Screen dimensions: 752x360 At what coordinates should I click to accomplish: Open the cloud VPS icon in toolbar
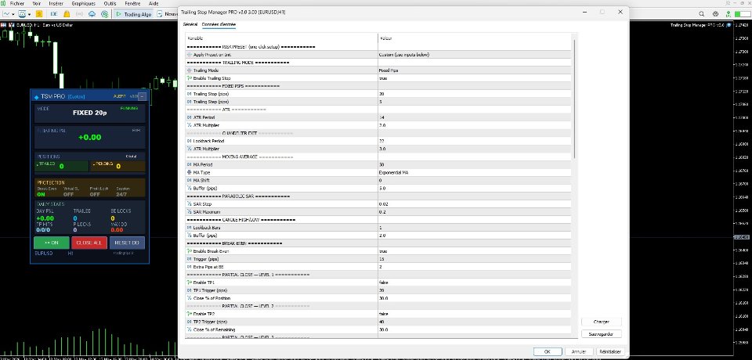(92, 14)
